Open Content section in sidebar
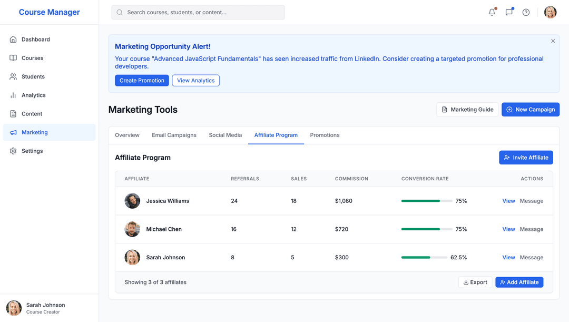 click(x=32, y=114)
